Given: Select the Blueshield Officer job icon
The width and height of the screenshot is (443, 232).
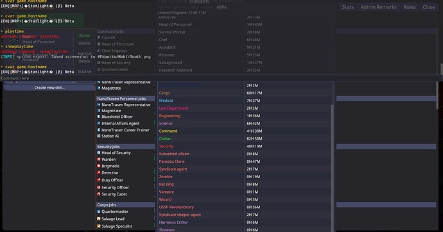Looking at the screenshot, I should 99,117.
